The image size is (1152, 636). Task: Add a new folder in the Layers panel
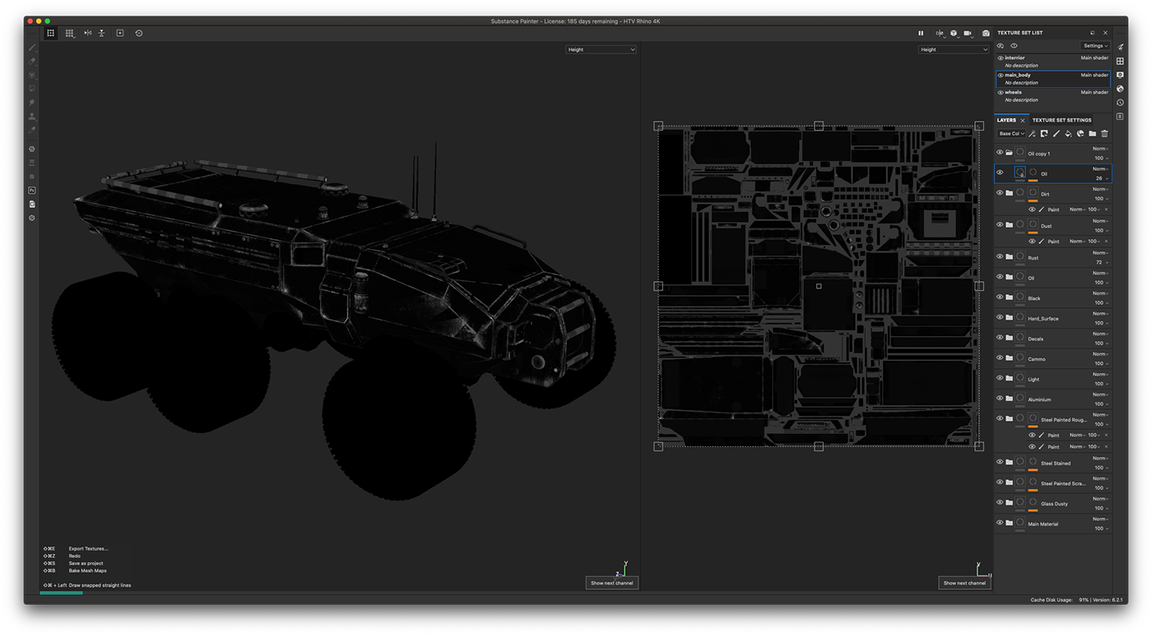[1090, 133]
